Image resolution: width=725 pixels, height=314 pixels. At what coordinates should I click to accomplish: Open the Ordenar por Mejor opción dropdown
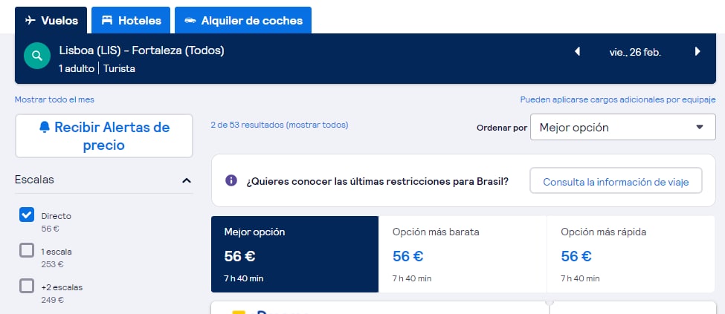coord(623,127)
